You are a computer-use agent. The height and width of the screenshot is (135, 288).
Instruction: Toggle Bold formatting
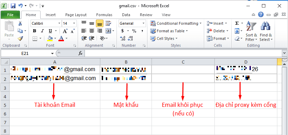click(x=34, y=31)
